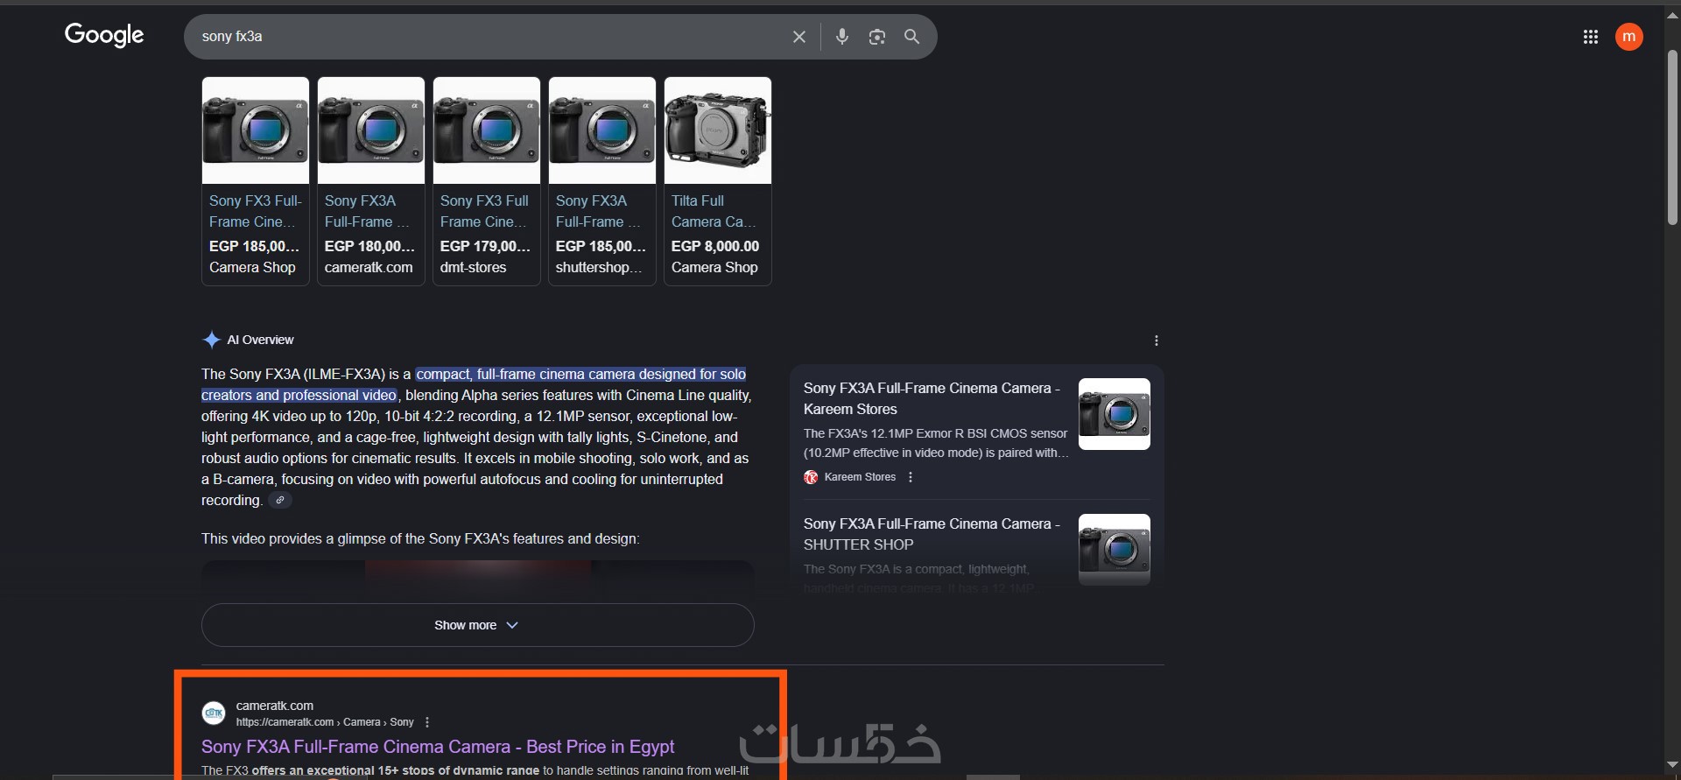
Task: Open Tilta Full Camera Cage product image
Action: (718, 130)
